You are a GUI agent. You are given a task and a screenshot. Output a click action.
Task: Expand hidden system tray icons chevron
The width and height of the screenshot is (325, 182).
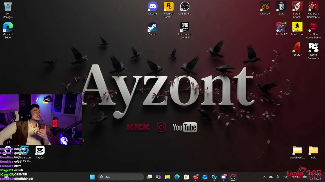pyautogui.click(x=264, y=177)
